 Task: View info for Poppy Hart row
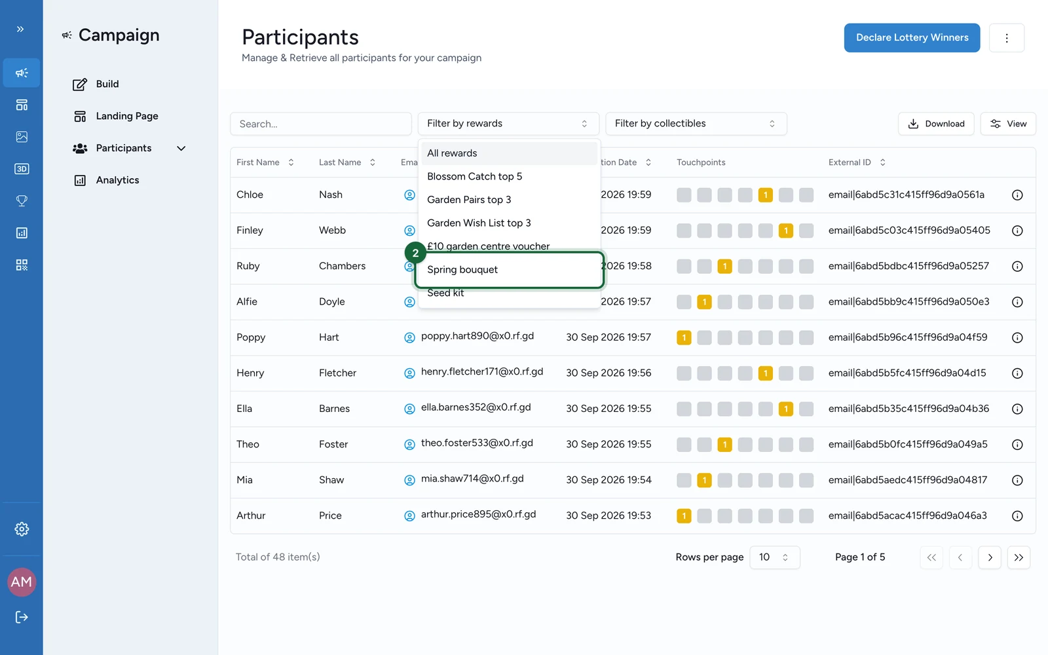[x=1017, y=338]
